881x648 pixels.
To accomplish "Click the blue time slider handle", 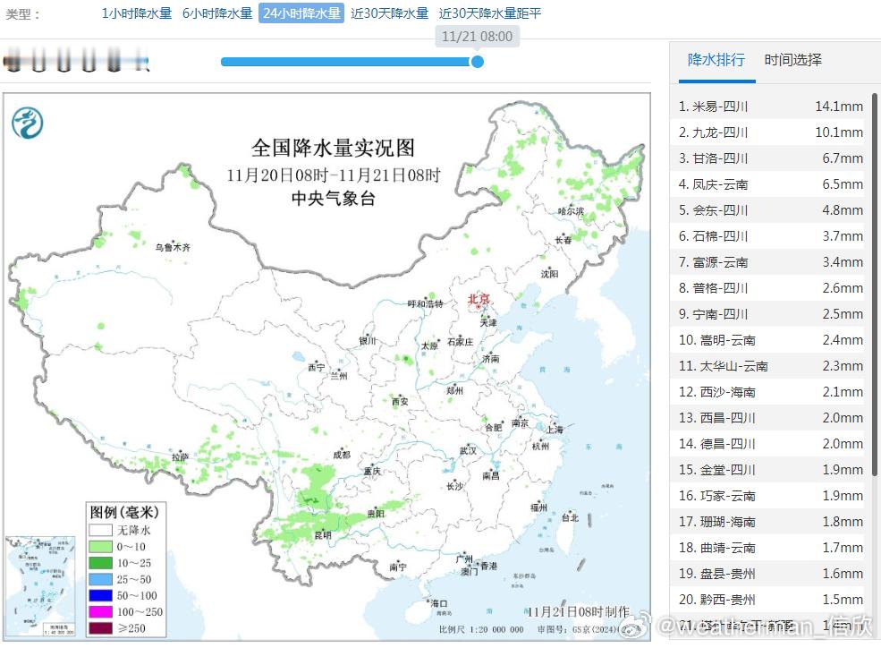I will coord(477,63).
